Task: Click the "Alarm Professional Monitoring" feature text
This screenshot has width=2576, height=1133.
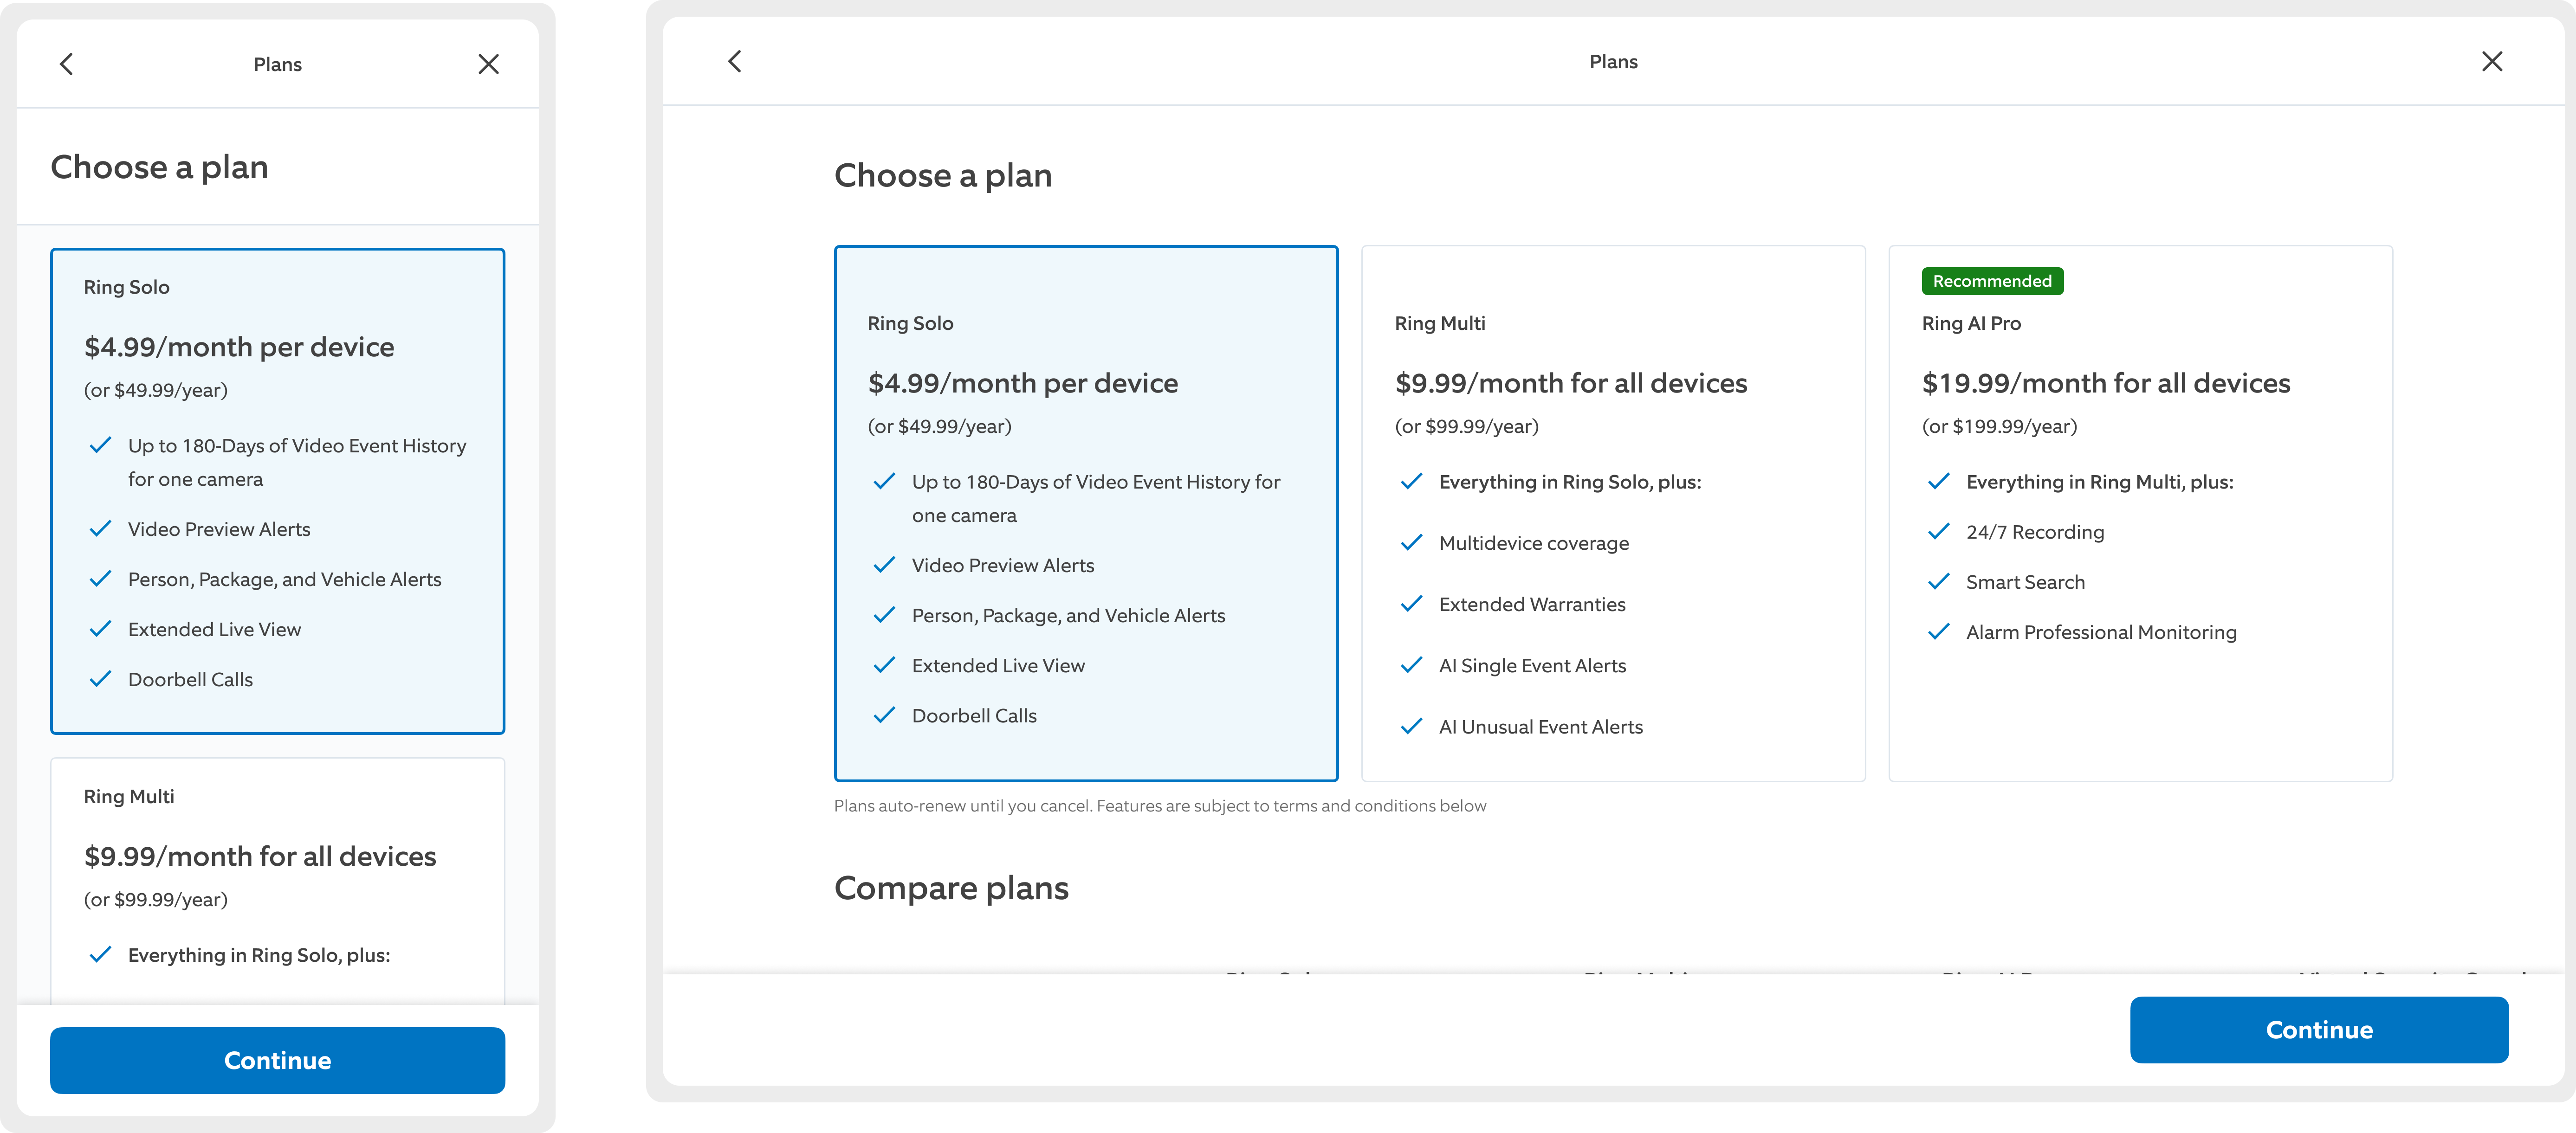Action: (x=2101, y=632)
